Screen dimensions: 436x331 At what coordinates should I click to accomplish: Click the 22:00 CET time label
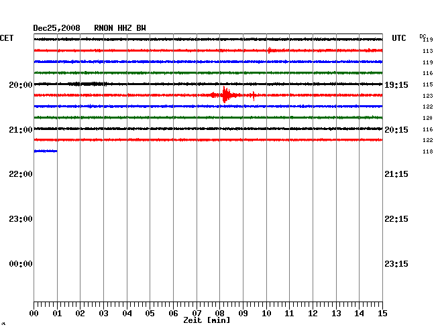point(21,174)
